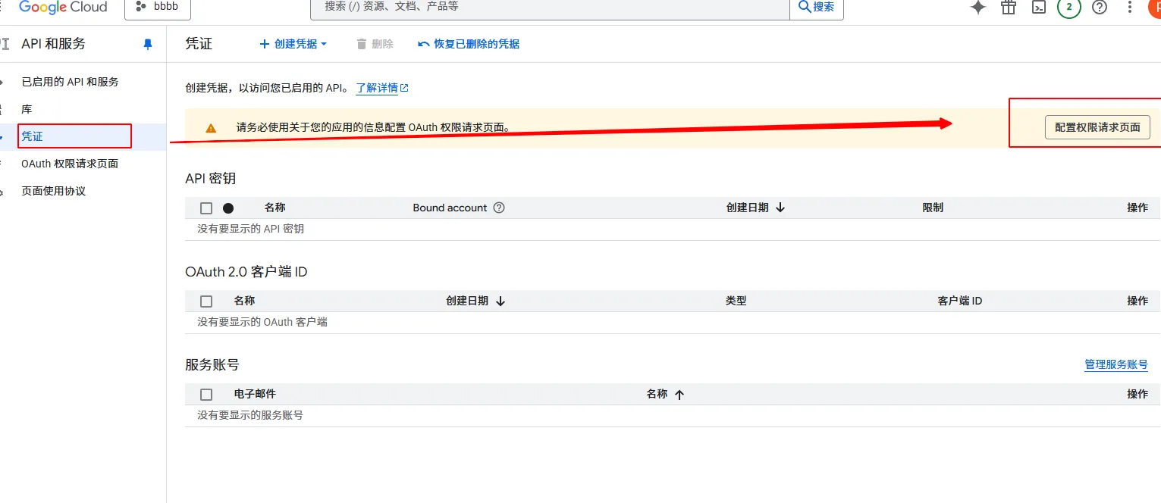Screen dimensions: 1161x503
Task: Select 已启用的 API 和服务 in sidebar
Action: pyautogui.click(x=70, y=82)
